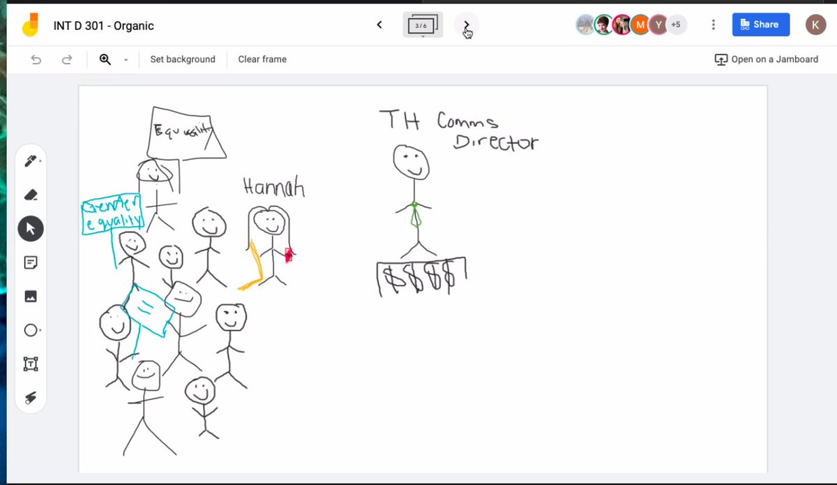Image resolution: width=837 pixels, height=485 pixels.
Task: Undo the last action
Action: [36, 59]
